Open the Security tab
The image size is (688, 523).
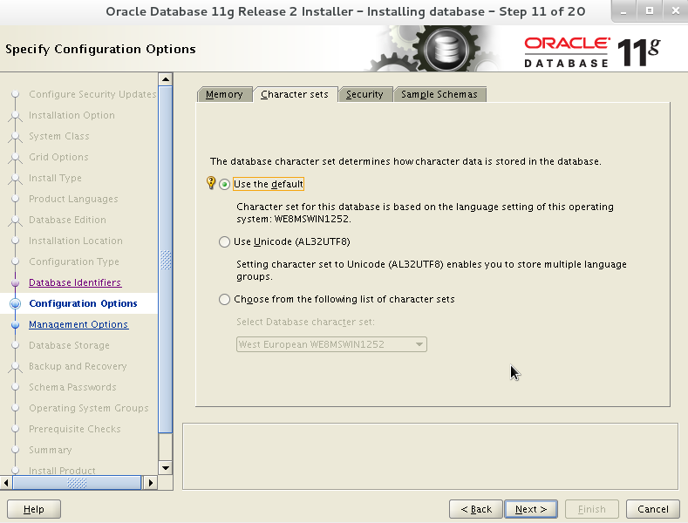[365, 94]
